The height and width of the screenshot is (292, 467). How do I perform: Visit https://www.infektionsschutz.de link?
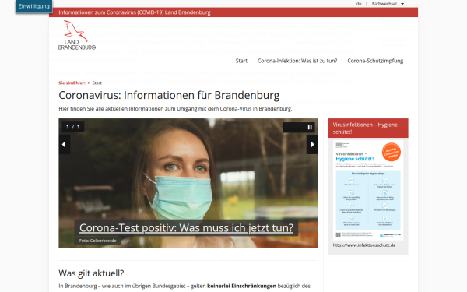[x=364, y=245]
